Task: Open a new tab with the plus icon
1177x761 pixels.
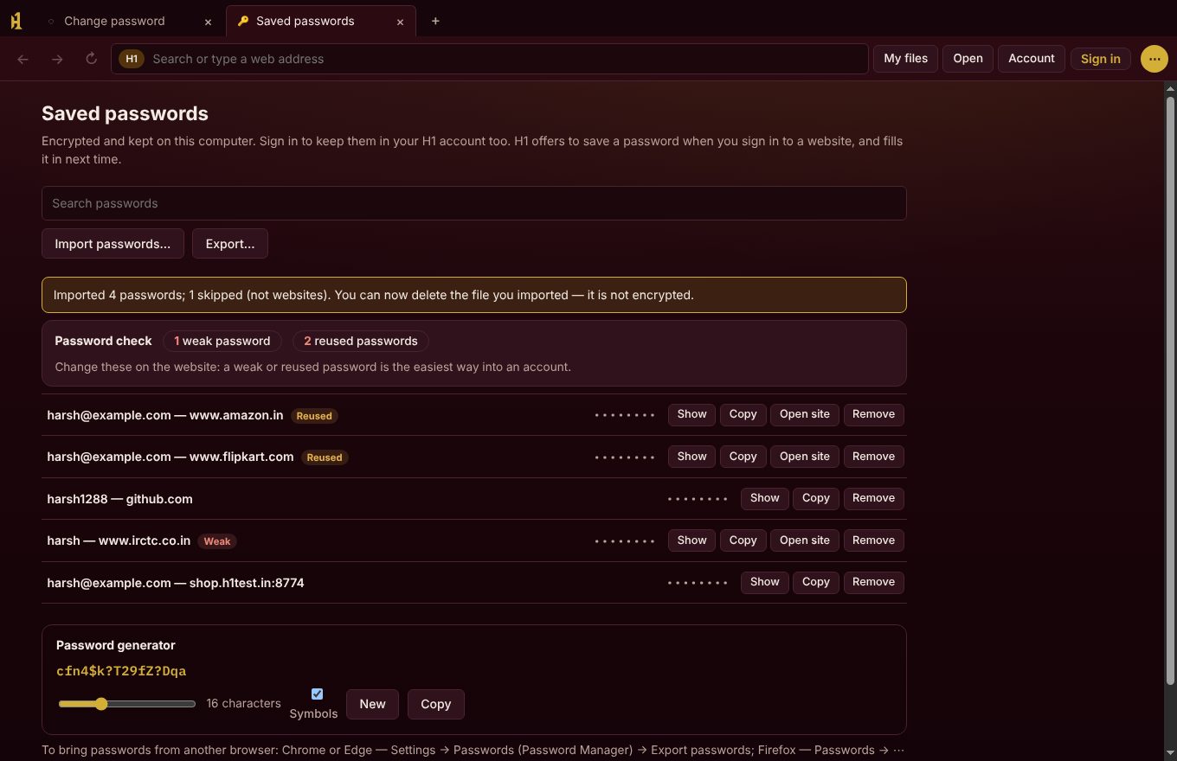Action: (x=435, y=21)
